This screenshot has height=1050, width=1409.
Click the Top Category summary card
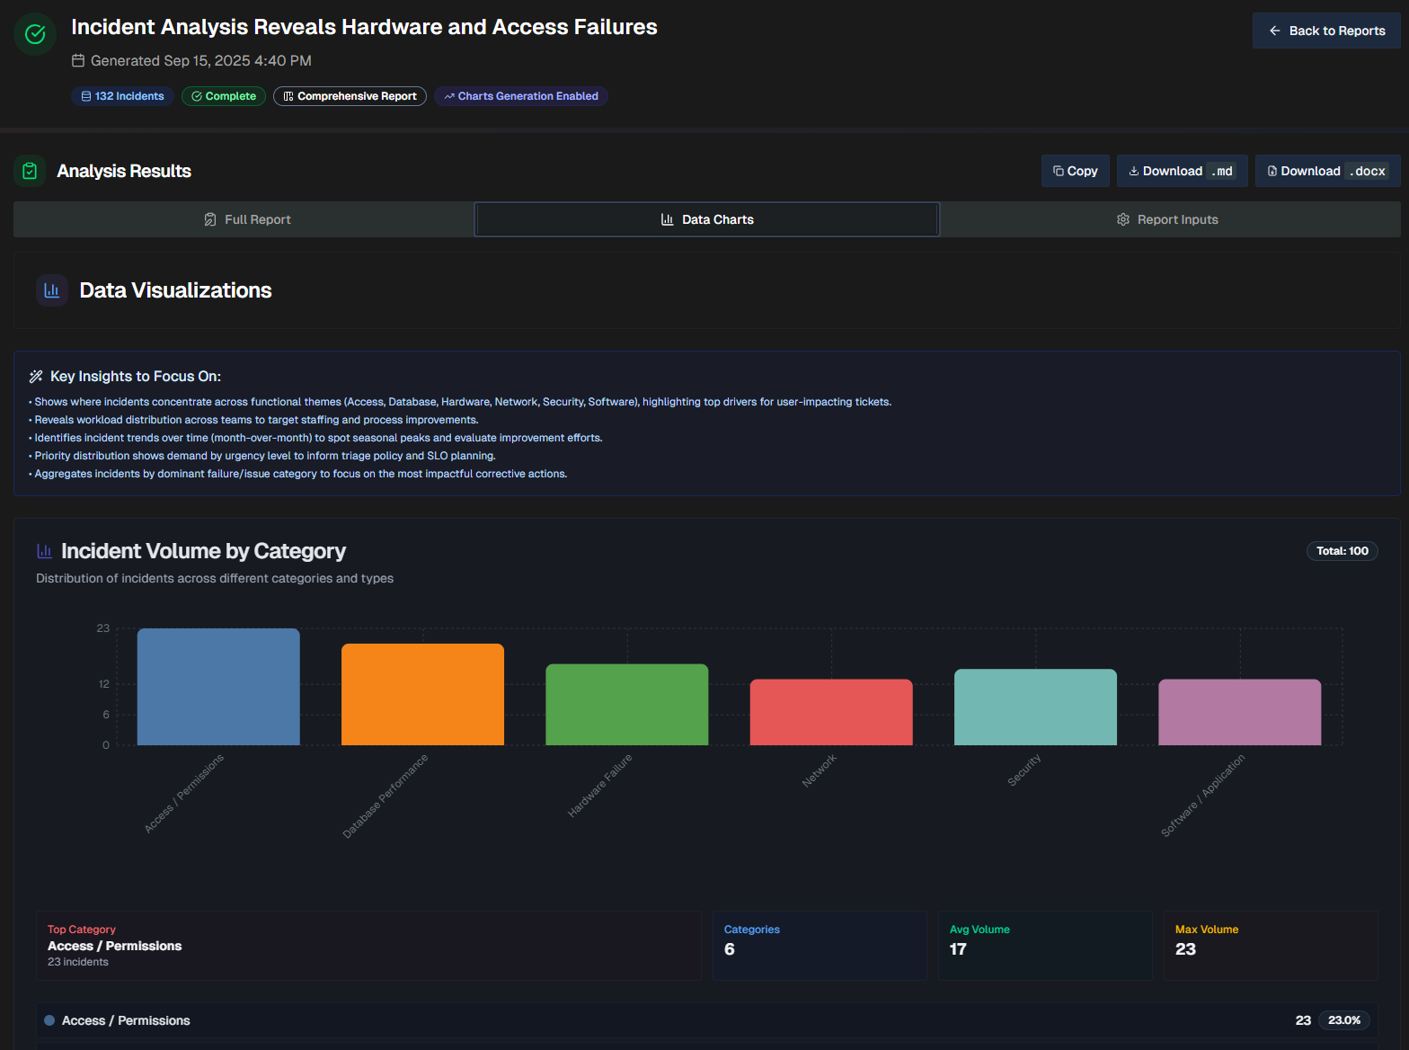[368, 946]
